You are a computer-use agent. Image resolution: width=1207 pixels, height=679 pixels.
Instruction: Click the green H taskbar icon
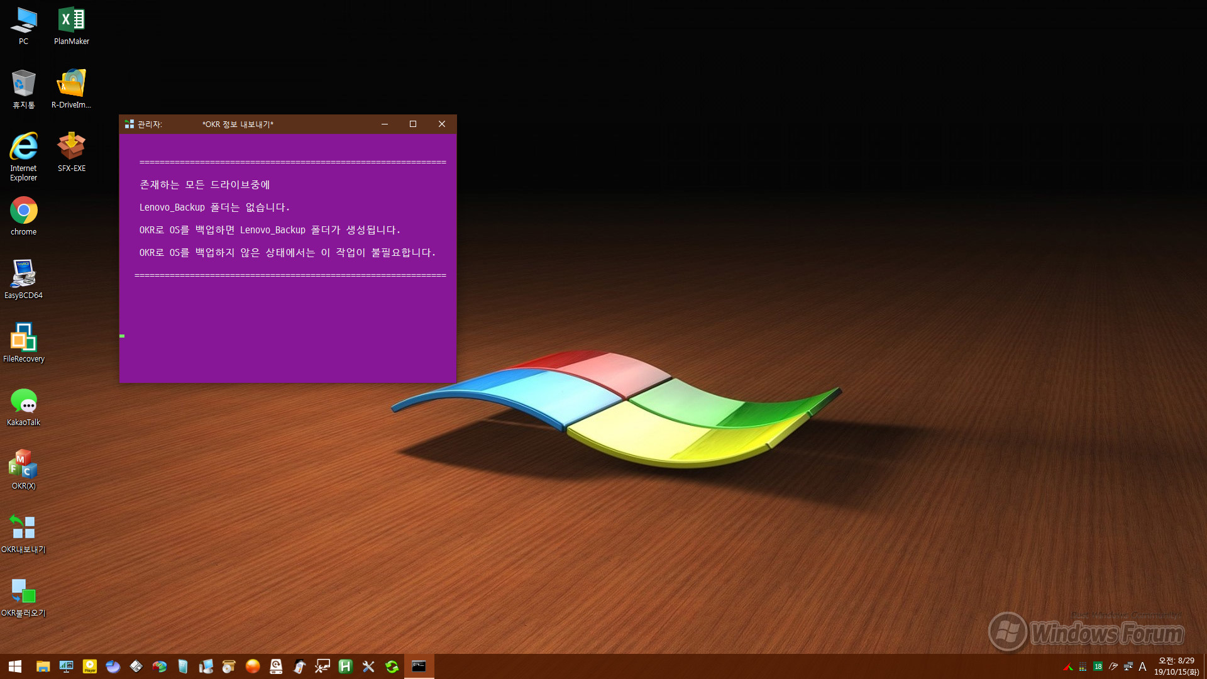point(345,666)
